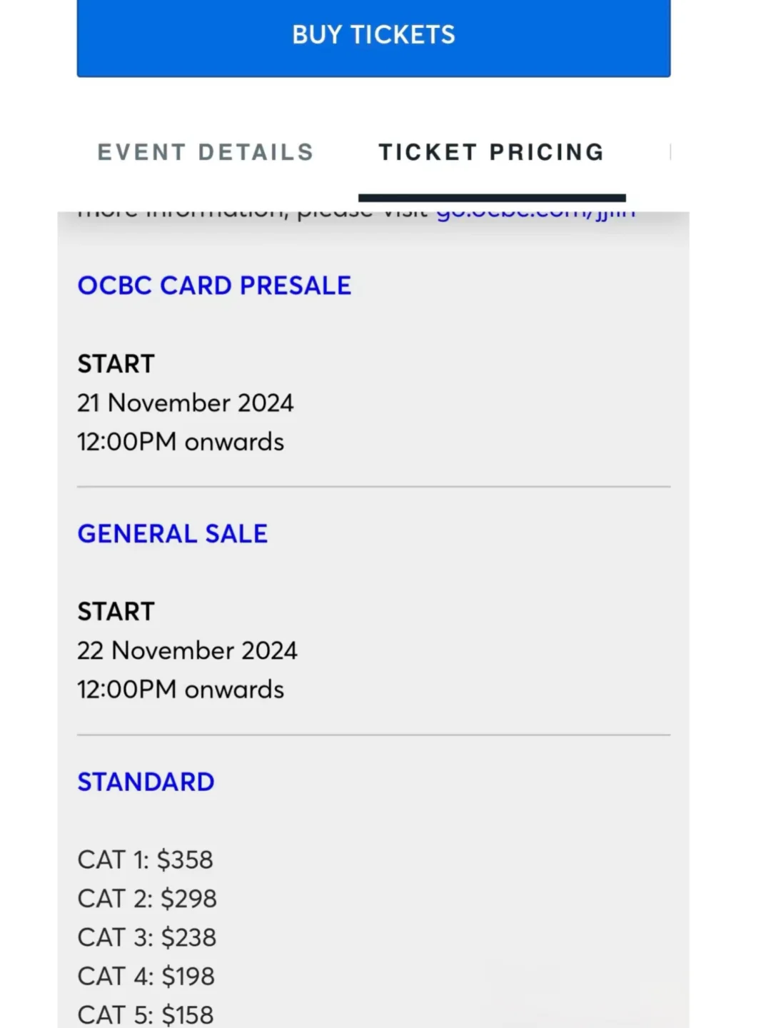This screenshot has height=1028, width=771.
Task: Click the CAT 1: $358 price
Action: (145, 860)
